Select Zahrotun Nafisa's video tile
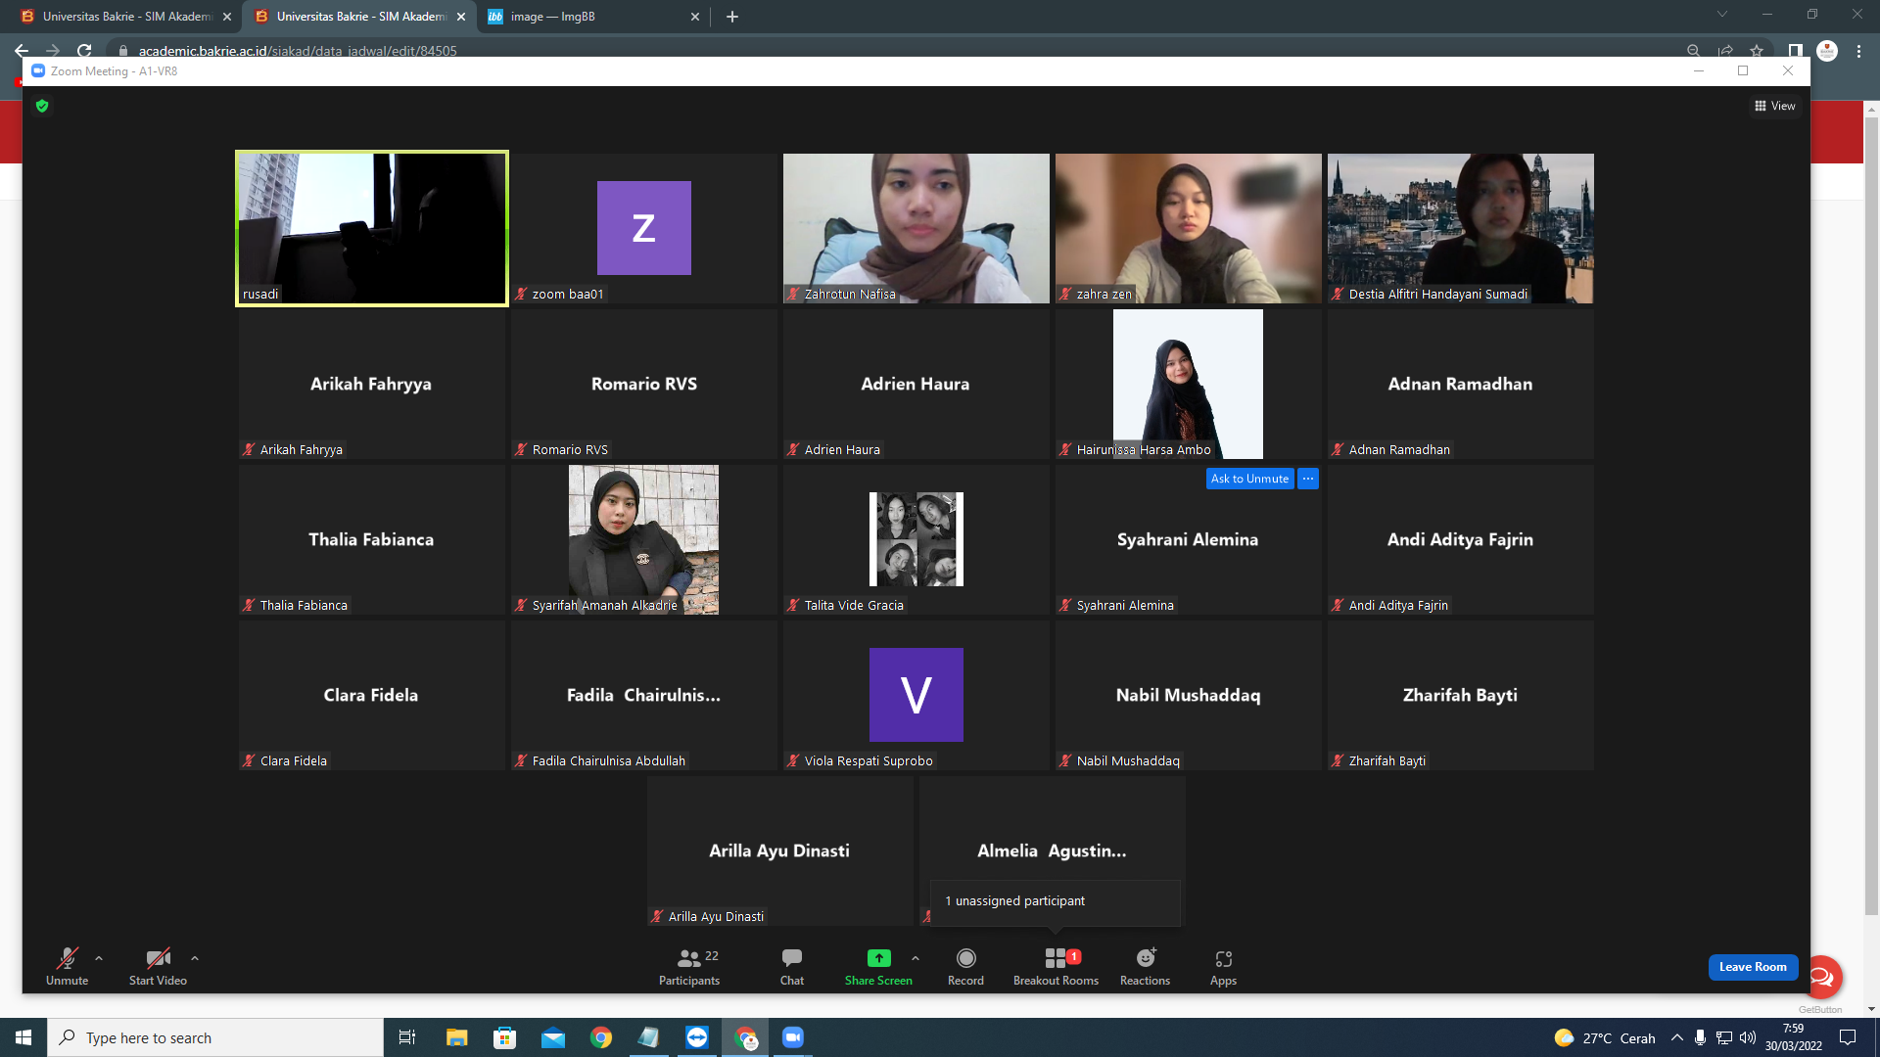This screenshot has height=1057, width=1880. (916, 228)
